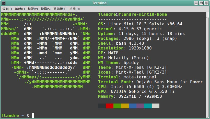Click the Theme line Mint-X-Teal [GTK2/3]

pyautogui.click(x=132, y=67)
